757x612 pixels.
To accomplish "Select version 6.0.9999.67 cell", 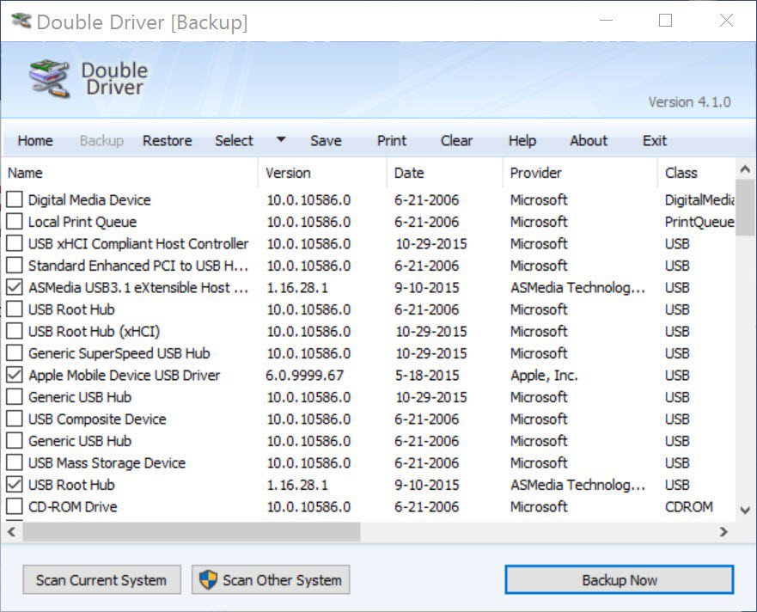I will click(x=305, y=376).
